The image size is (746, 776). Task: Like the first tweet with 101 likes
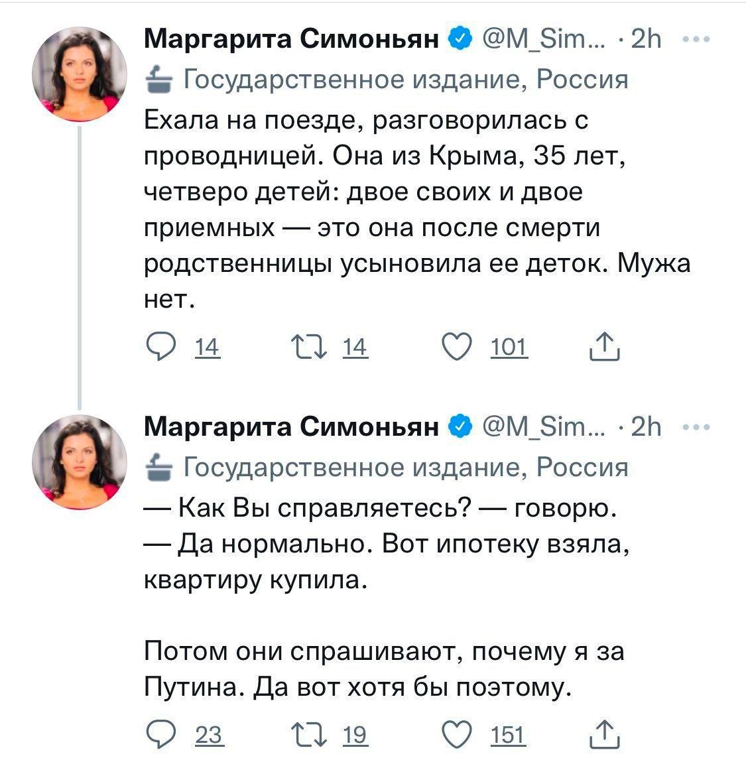pos(456,347)
